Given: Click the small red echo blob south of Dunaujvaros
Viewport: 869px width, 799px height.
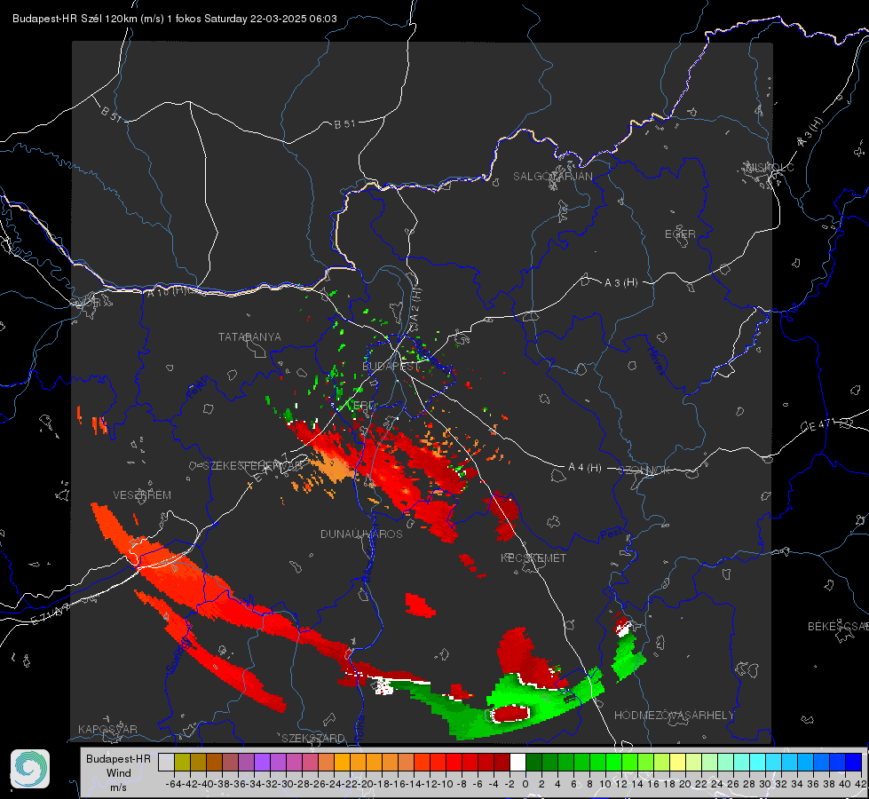Looking at the screenshot, I should pyautogui.click(x=420, y=605).
